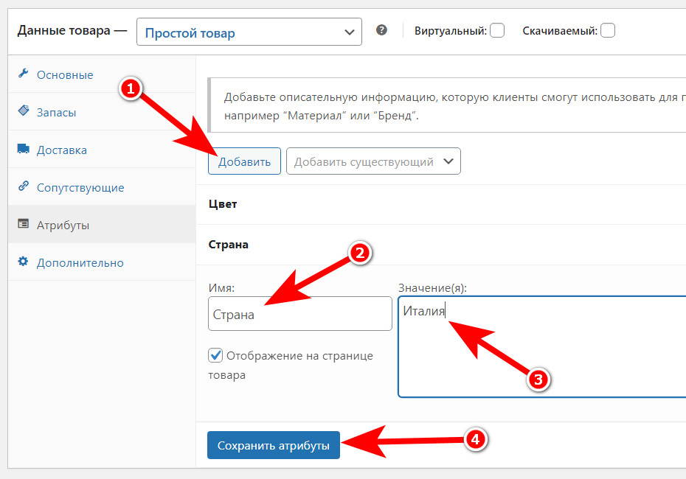Open the Дополнительно tab
The width and height of the screenshot is (686, 479).
pyautogui.click(x=102, y=262)
